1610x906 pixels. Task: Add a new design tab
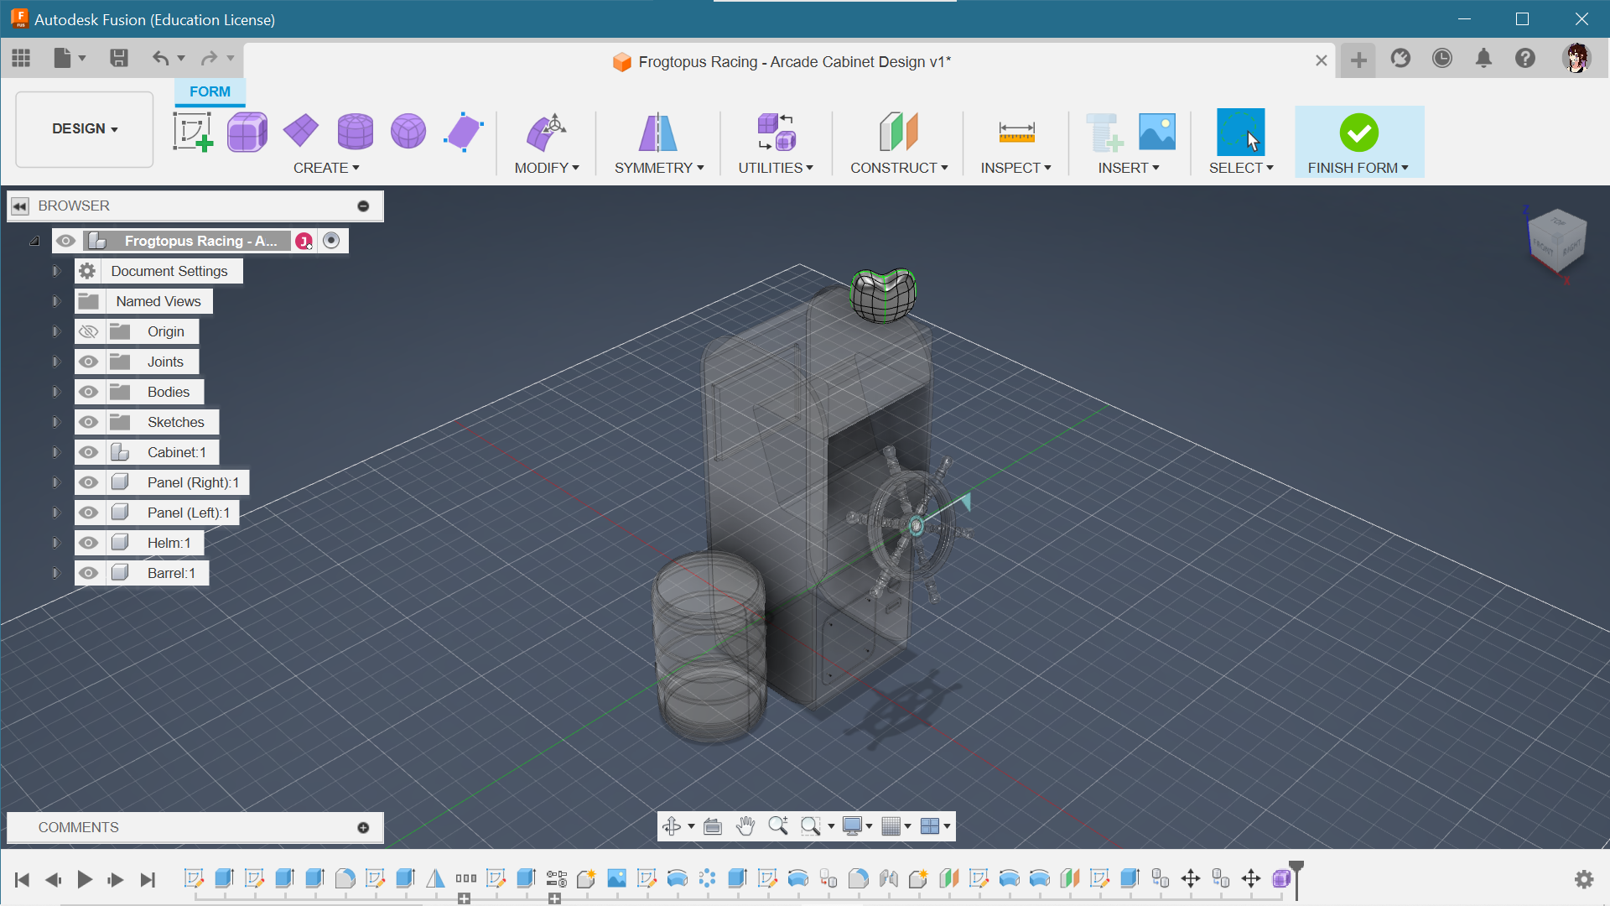pos(1358,60)
